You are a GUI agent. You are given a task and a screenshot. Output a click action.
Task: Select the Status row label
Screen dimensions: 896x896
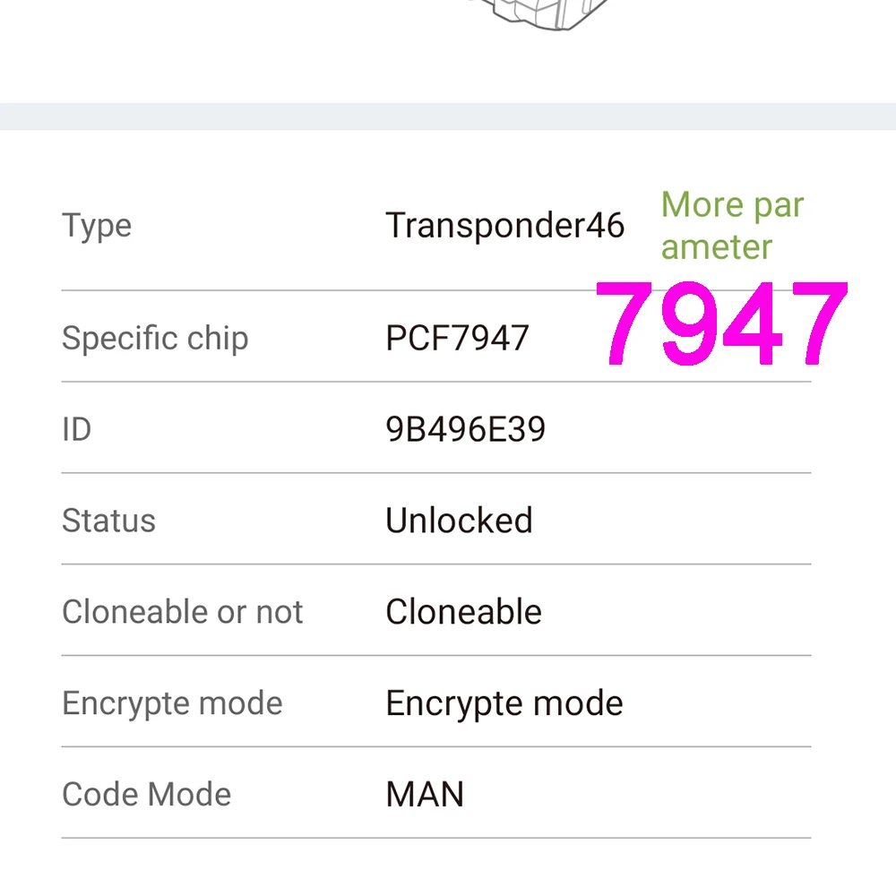click(108, 521)
